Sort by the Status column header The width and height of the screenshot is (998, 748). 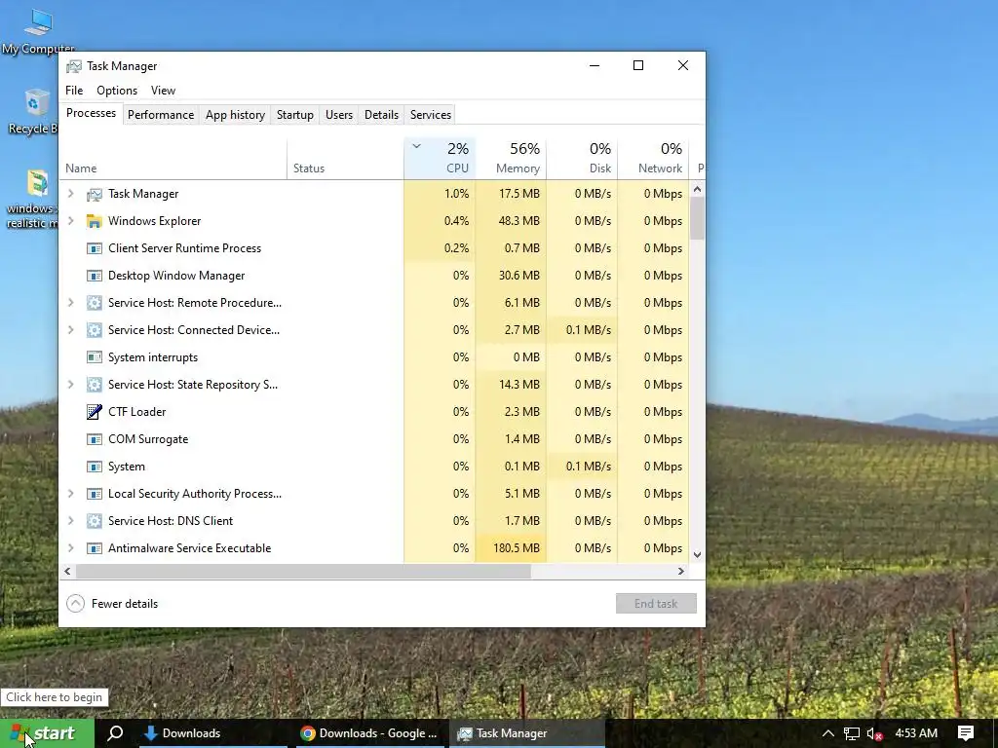point(346,159)
